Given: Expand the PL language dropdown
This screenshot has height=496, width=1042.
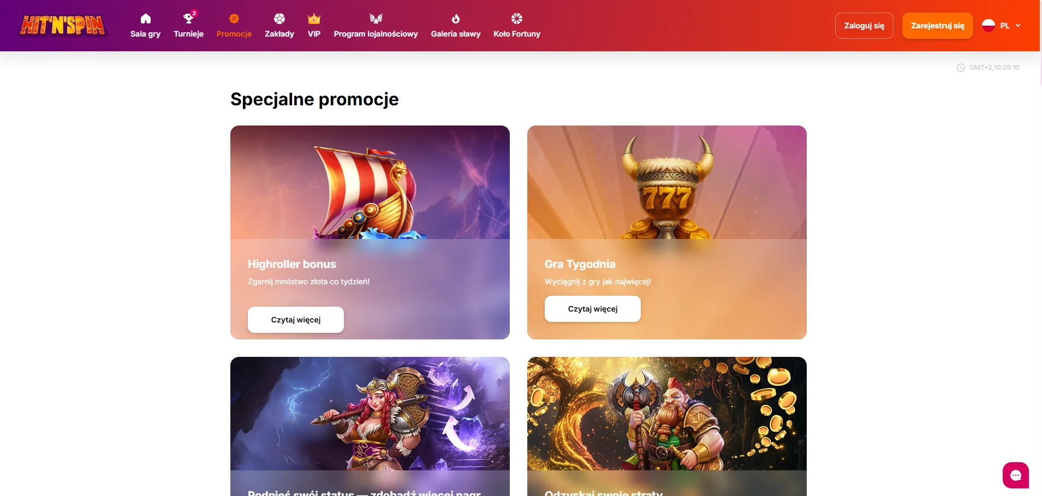Looking at the screenshot, I should [1002, 26].
